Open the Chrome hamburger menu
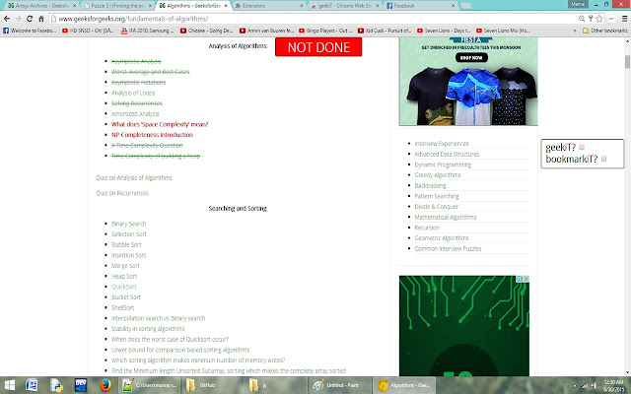This screenshot has width=631, height=394. tap(624, 19)
